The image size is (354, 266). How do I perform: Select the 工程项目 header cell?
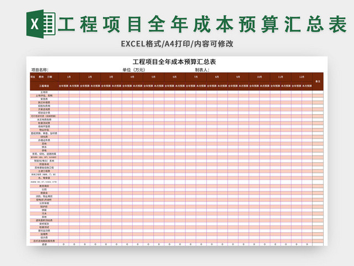point(44,86)
